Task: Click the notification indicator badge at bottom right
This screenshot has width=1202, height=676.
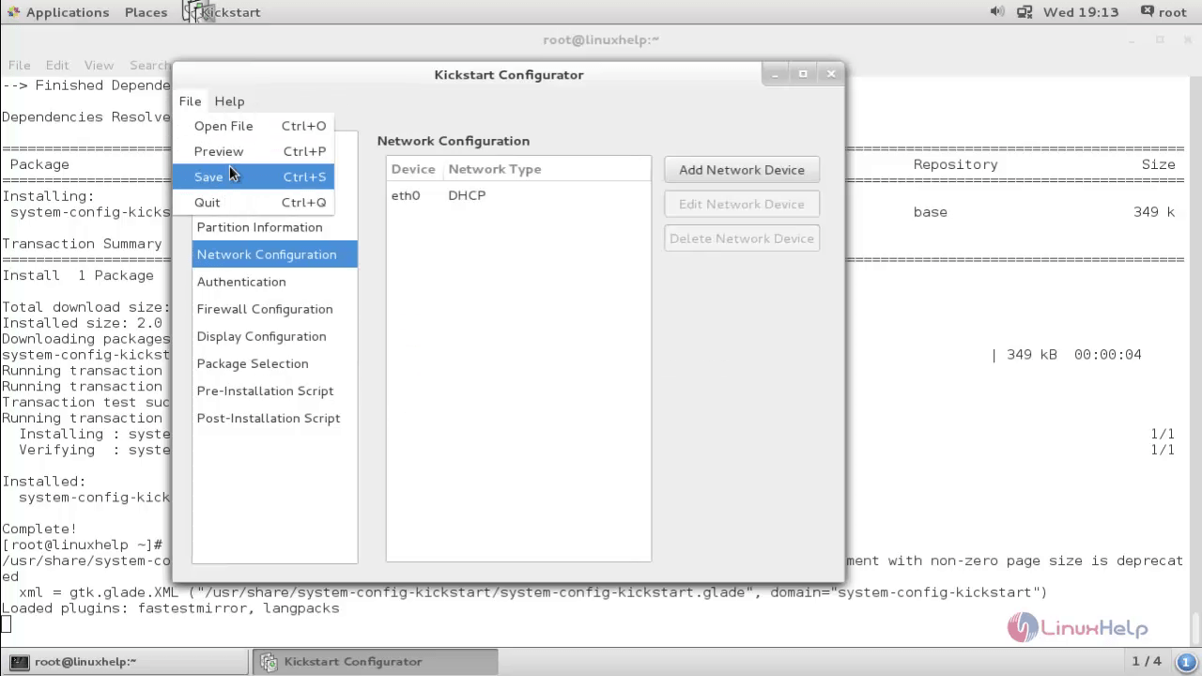Action: coord(1185,661)
